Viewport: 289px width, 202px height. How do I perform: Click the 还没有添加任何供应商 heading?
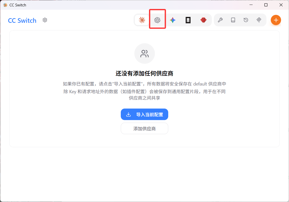tap(145, 73)
